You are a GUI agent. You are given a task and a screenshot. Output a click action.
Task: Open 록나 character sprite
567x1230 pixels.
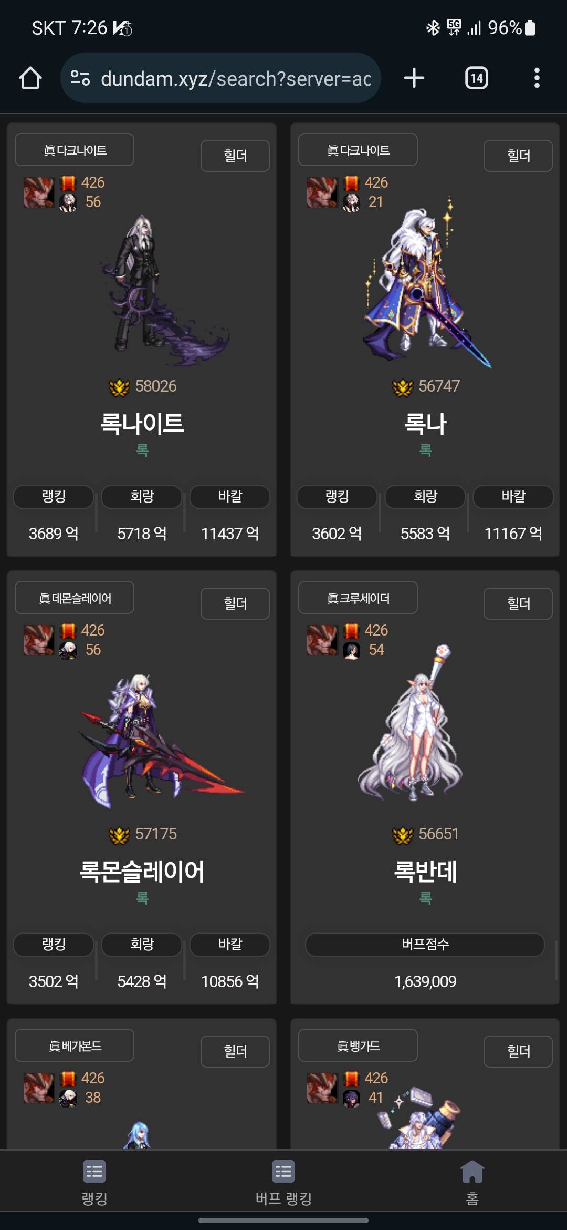(x=425, y=284)
